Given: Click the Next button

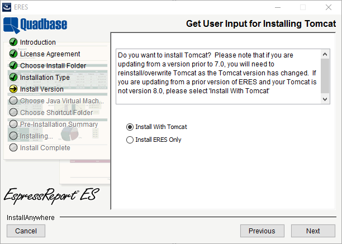Looking at the screenshot, I should tap(313, 231).
